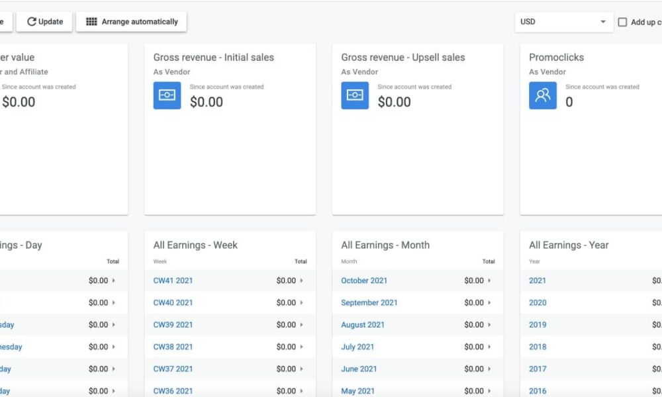Click the $0.00 value in Upsell sales card
Screen dimensions: 662x397
tap(395, 102)
